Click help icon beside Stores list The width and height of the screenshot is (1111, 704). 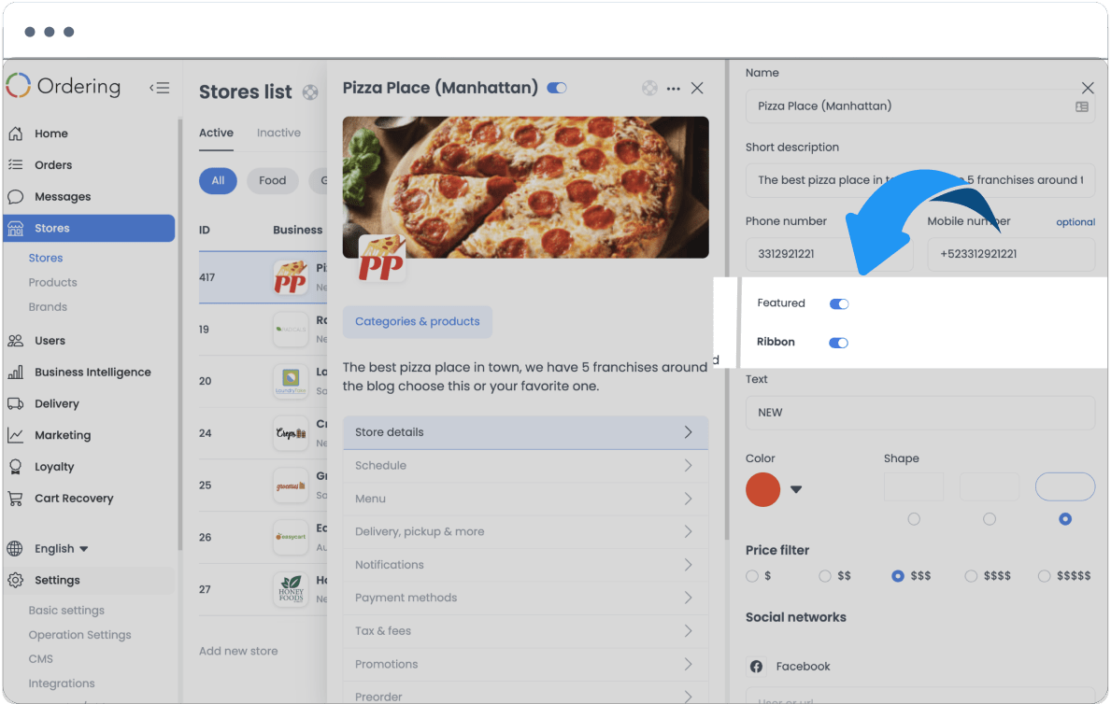(310, 92)
